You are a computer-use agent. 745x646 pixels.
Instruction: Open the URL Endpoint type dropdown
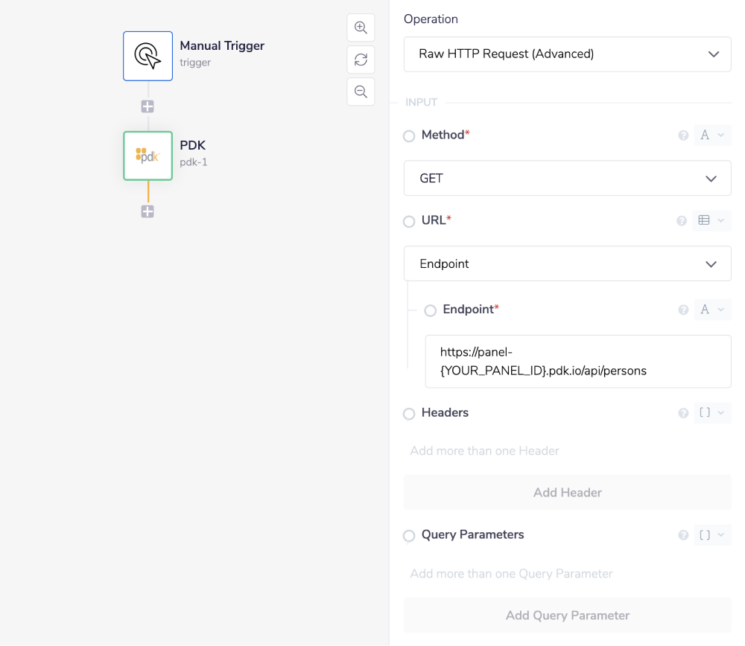click(567, 264)
